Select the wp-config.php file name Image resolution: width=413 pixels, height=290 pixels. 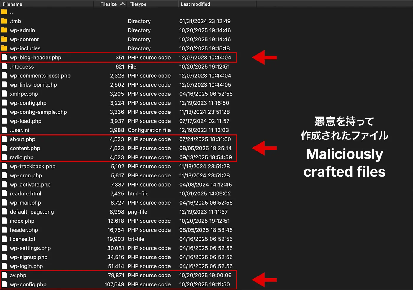tap(28, 103)
